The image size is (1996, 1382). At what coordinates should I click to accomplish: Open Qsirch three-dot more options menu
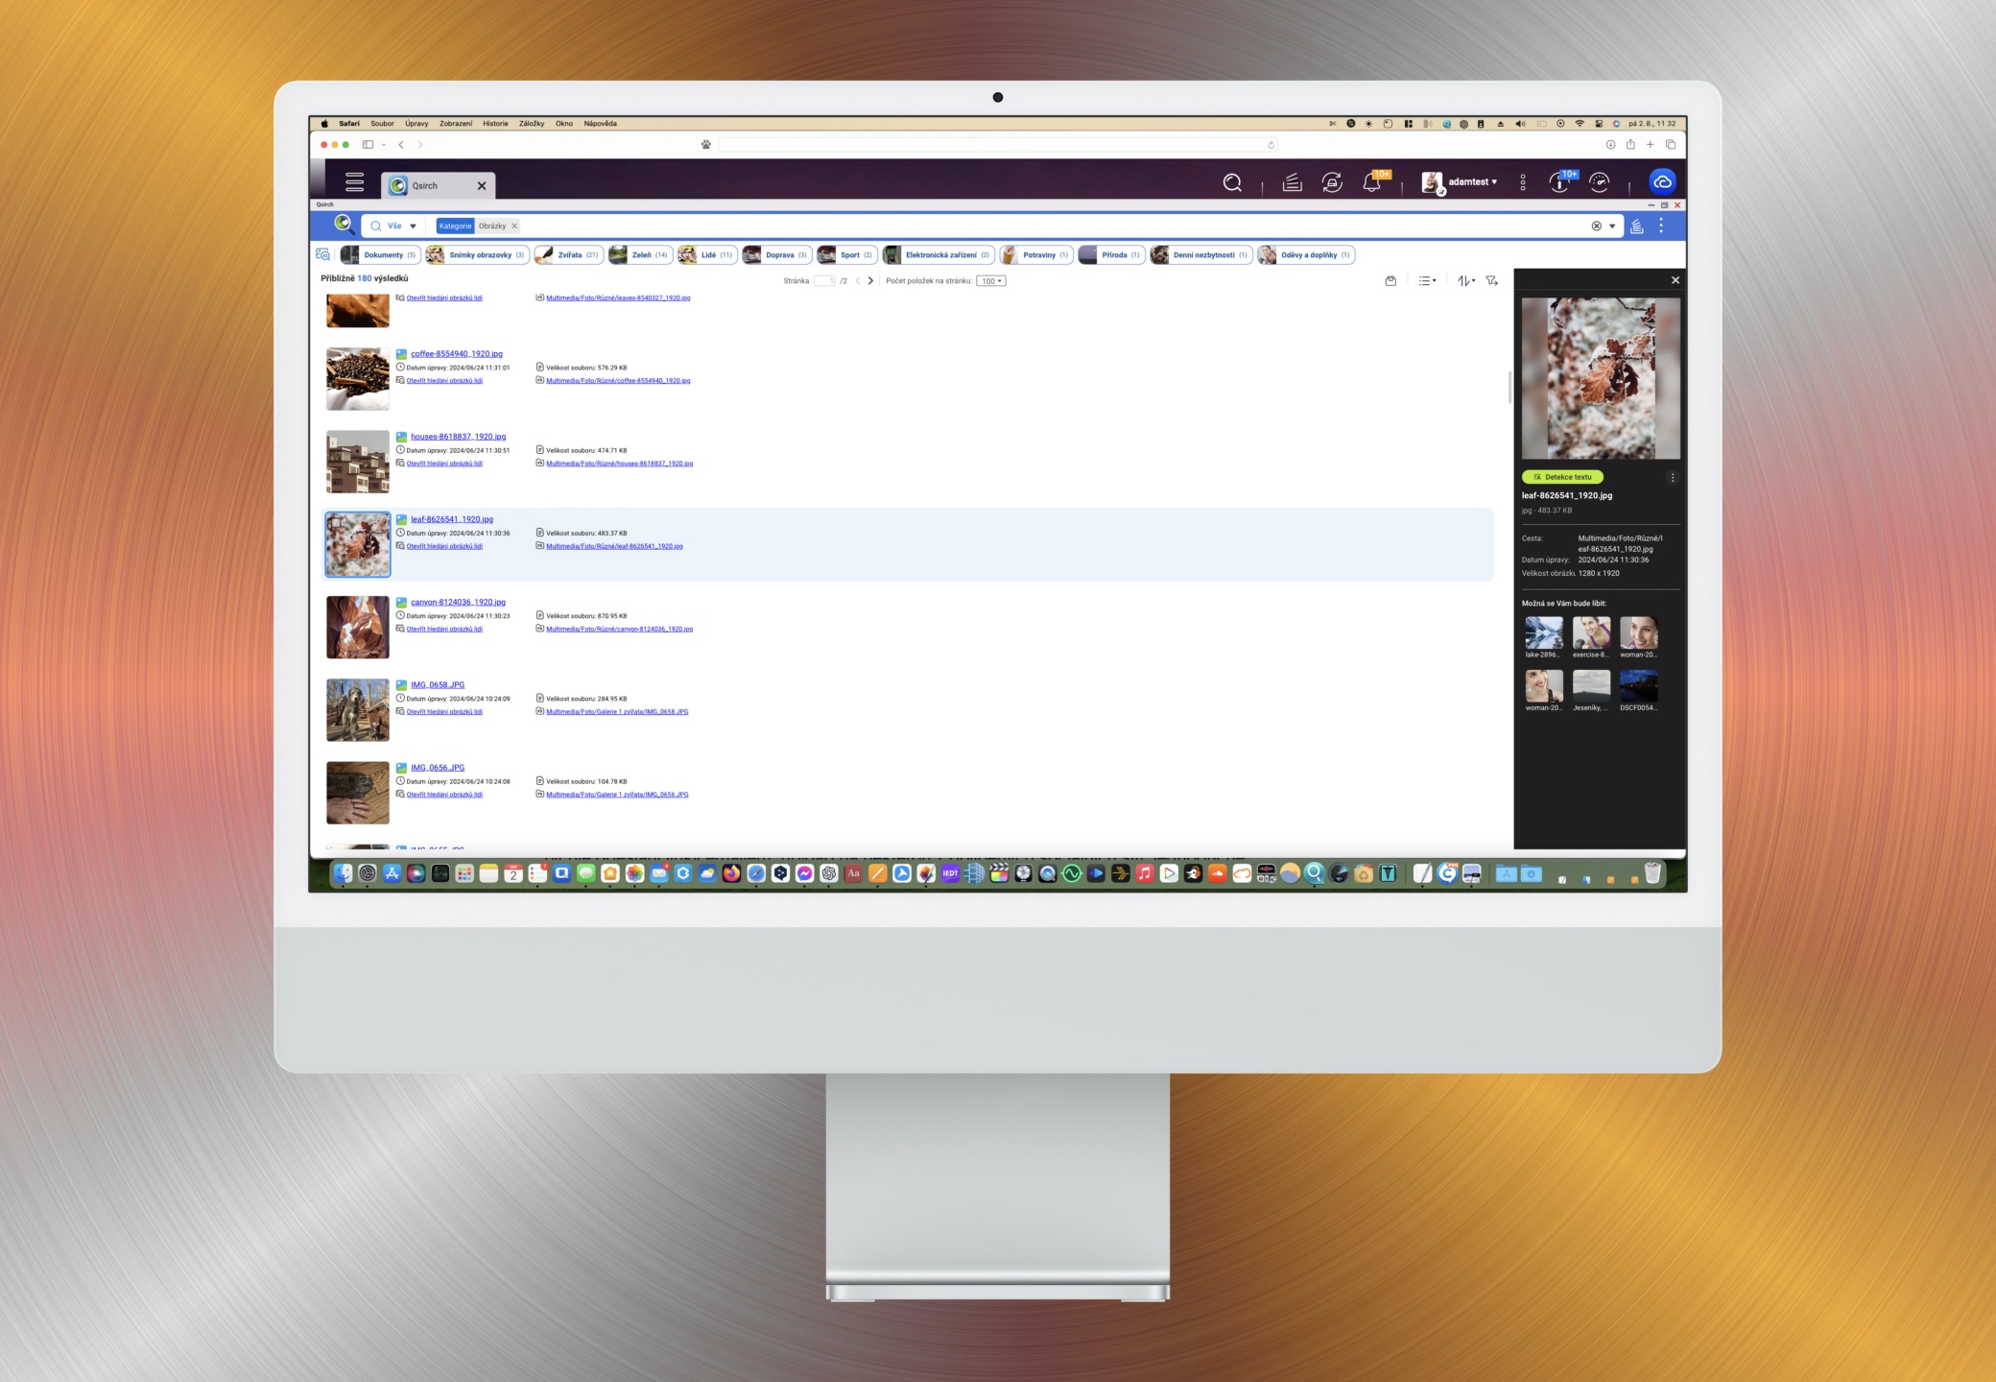pyautogui.click(x=1661, y=226)
